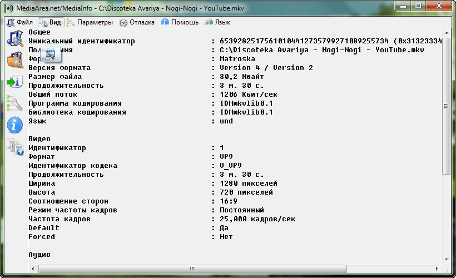This screenshot has height=278, width=456.
Task: Click the floating view tooltip icon
Action: pos(51,54)
